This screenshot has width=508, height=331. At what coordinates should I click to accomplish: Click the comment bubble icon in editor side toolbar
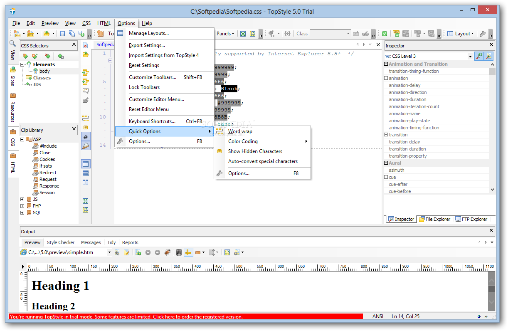pos(86,91)
